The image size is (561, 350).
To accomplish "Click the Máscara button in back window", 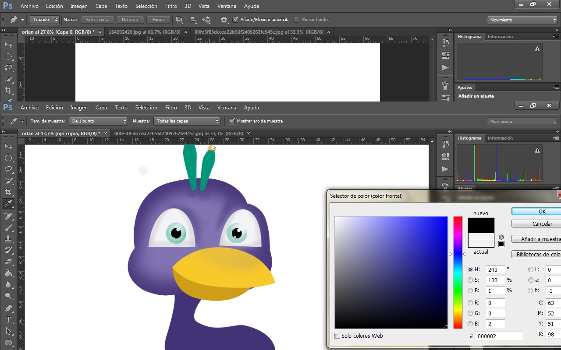I will pos(130,20).
